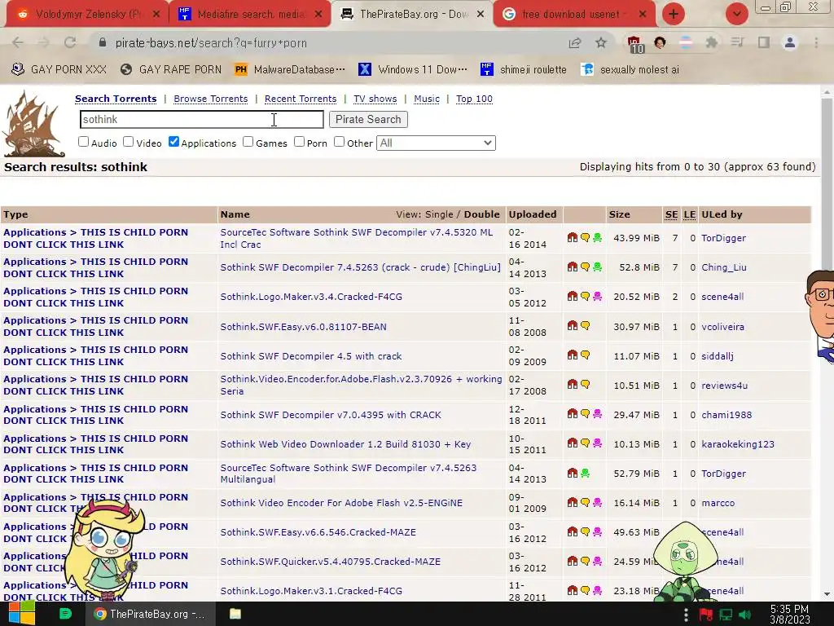Viewport: 834px width, 626px height.
Task: Open the MalwareDatabase bookmark
Action: (290, 70)
